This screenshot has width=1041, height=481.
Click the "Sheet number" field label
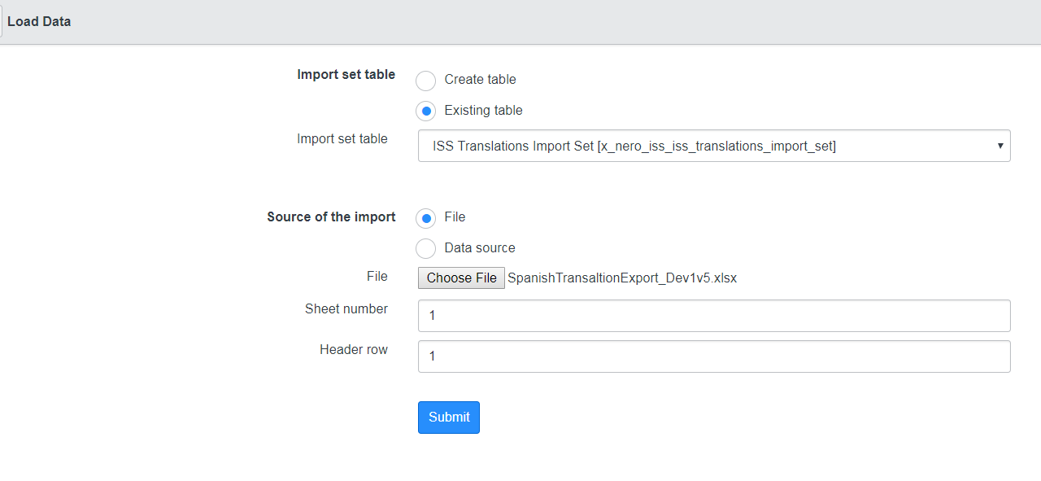click(346, 309)
